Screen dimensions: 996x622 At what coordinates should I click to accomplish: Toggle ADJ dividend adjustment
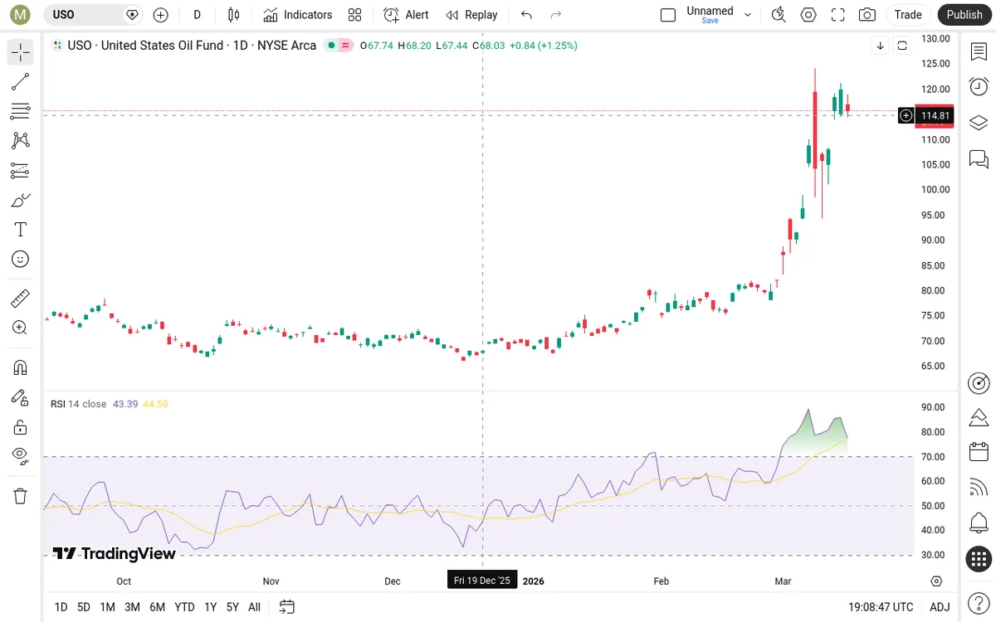(940, 607)
